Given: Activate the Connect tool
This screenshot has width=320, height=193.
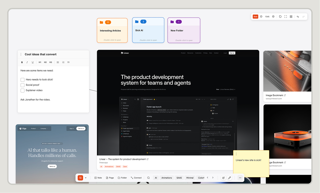Looking at the screenshot, I should click(136, 178).
